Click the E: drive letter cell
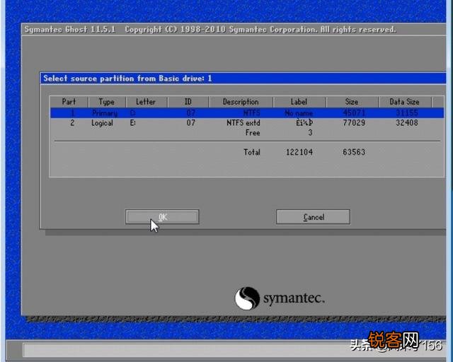453x362 pixels. (x=132, y=123)
